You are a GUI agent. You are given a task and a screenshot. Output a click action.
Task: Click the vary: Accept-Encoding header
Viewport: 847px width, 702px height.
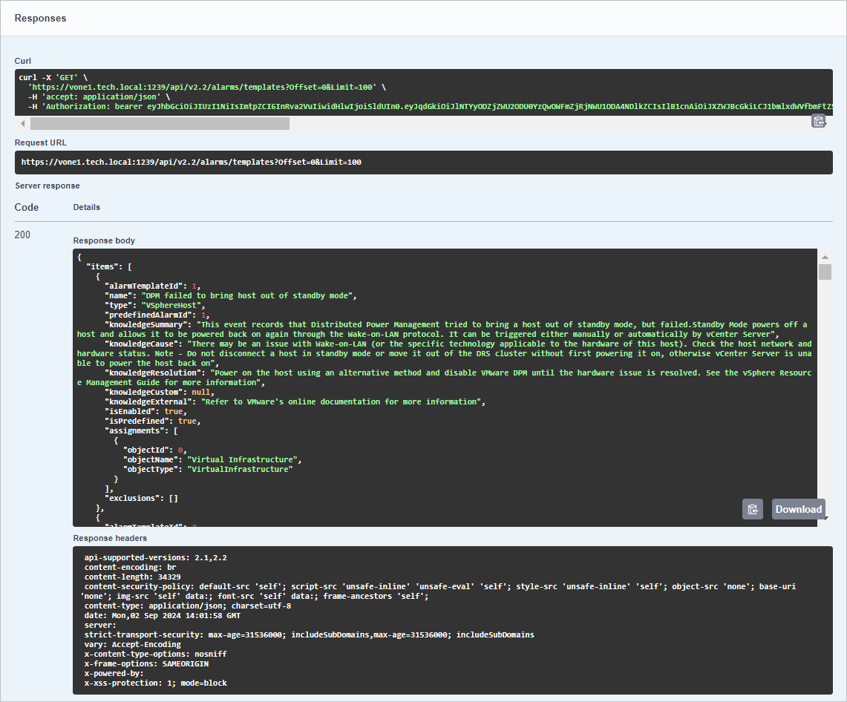[132, 645]
